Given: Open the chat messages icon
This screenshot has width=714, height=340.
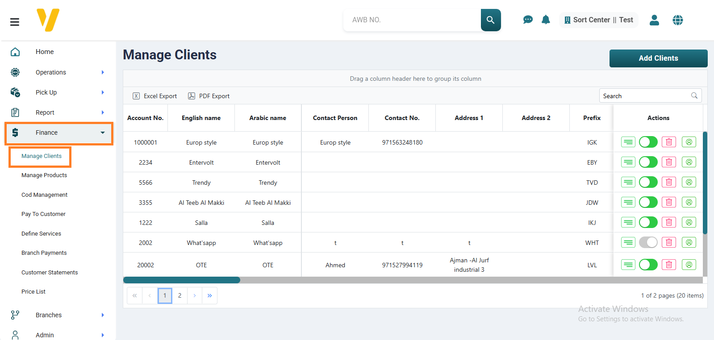Looking at the screenshot, I should point(527,20).
